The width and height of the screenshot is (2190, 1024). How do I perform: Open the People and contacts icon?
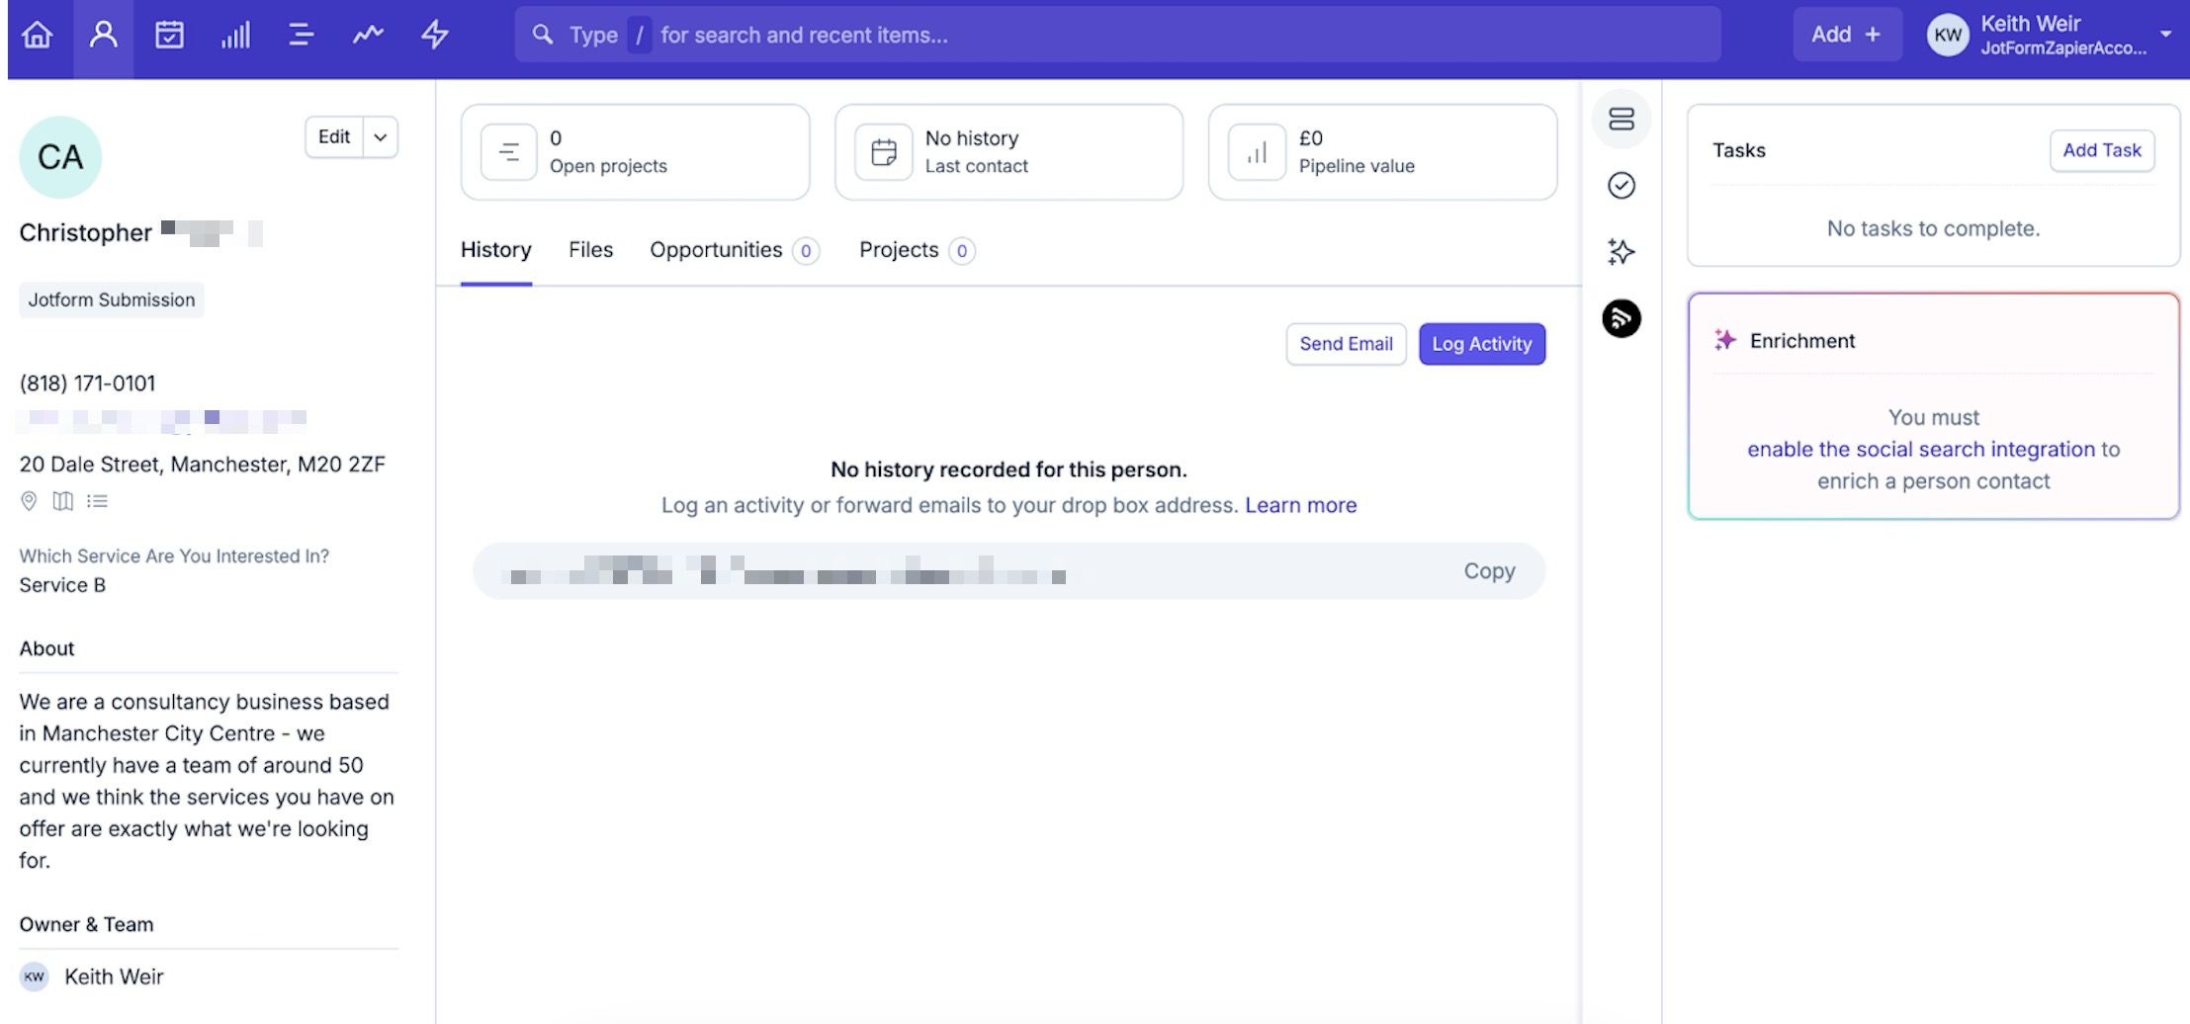pyautogui.click(x=104, y=36)
